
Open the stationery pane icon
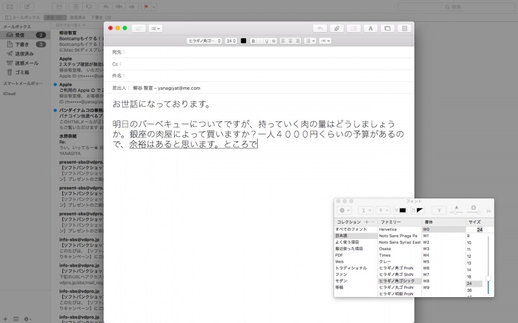tap(404, 28)
